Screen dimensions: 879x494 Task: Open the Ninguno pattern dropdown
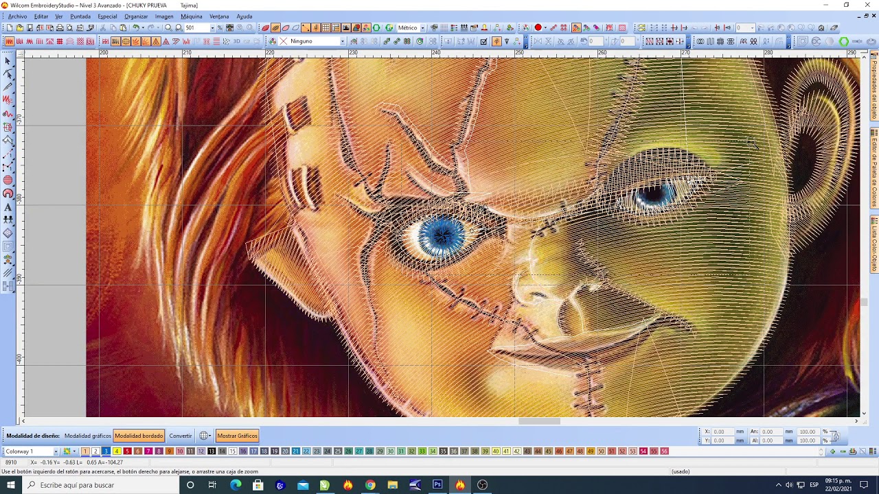342,41
